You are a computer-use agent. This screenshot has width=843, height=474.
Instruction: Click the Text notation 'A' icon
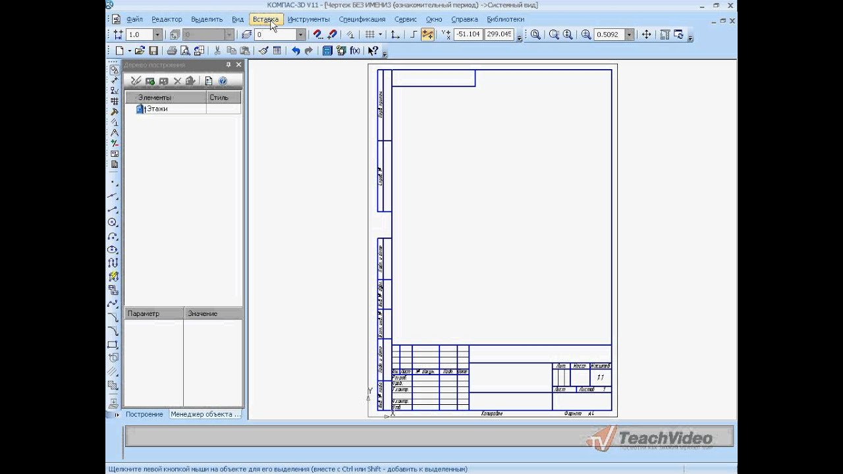114,133
